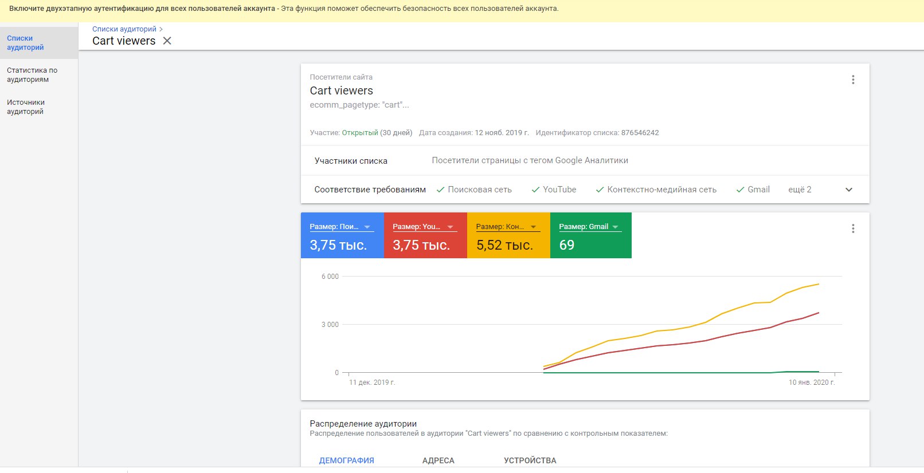This screenshot has width=924, height=473.
Task: Switch to the УСТРОЙСТВА tab
Action: (530, 460)
